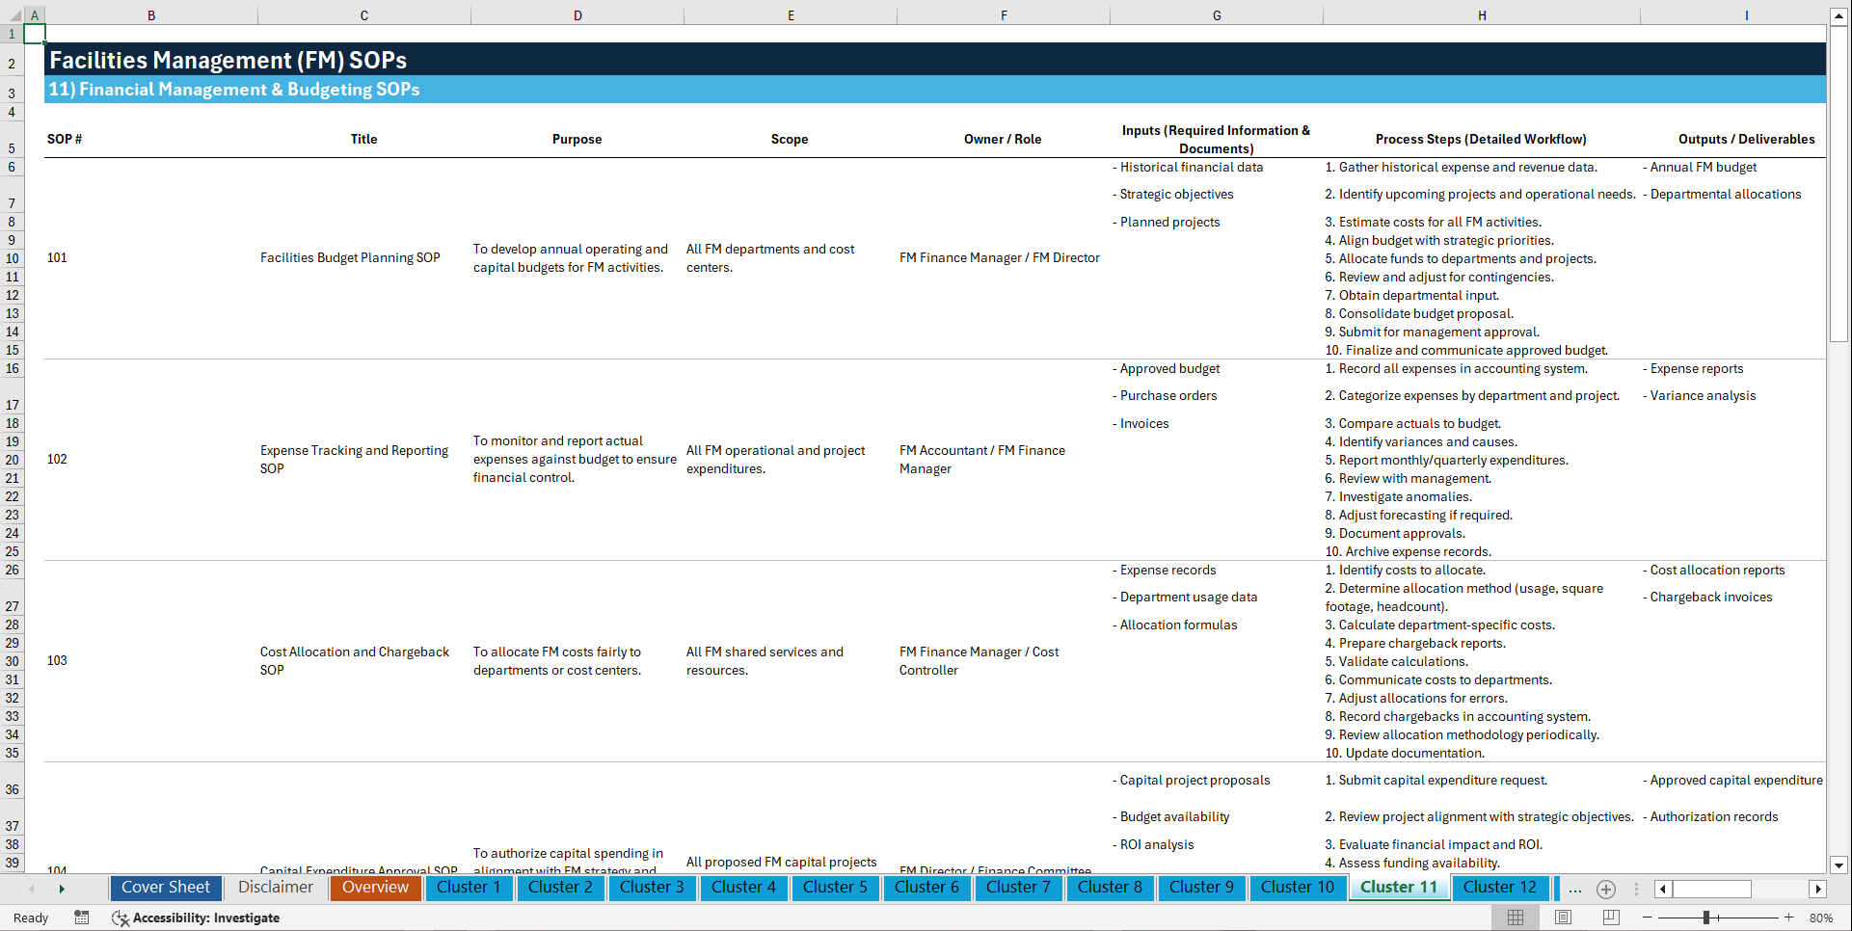The height and width of the screenshot is (931, 1852).
Task: Switch to Normal view in status bar
Action: 1517,918
